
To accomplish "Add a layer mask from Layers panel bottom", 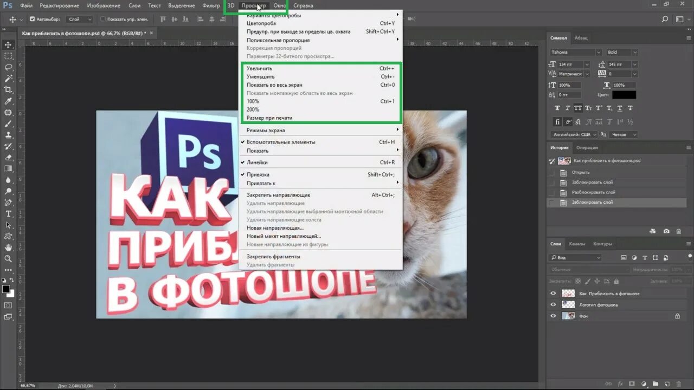I will tap(632, 383).
